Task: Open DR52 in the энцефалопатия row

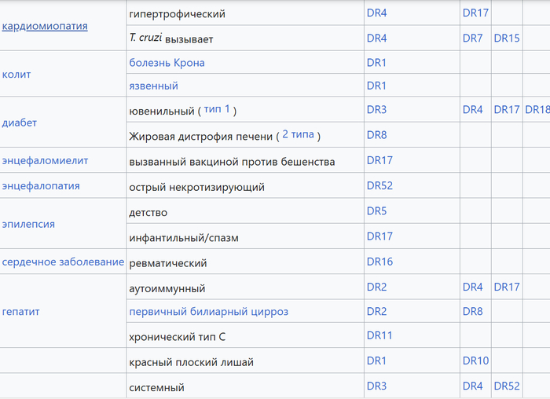Action: [379, 186]
